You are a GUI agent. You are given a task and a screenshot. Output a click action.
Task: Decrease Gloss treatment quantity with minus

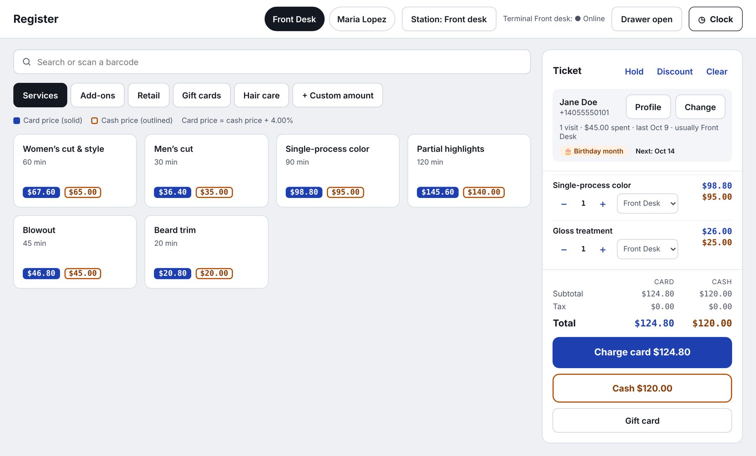coord(564,249)
